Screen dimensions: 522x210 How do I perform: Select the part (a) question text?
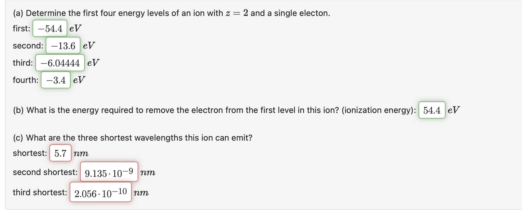tap(171, 13)
